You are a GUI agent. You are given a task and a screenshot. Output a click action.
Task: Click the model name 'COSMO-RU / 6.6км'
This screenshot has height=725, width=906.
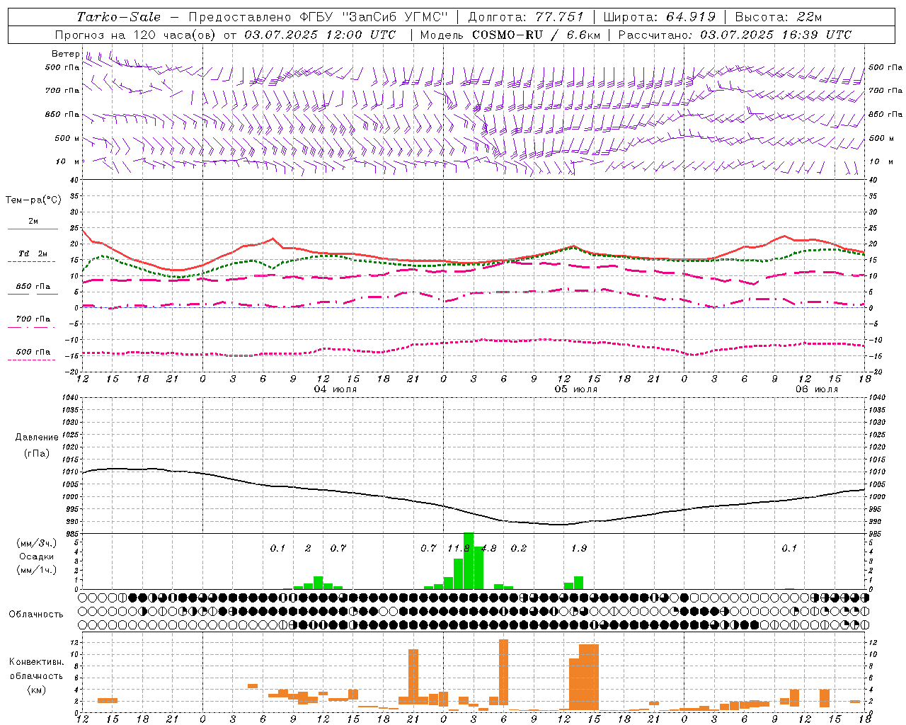coord(537,35)
